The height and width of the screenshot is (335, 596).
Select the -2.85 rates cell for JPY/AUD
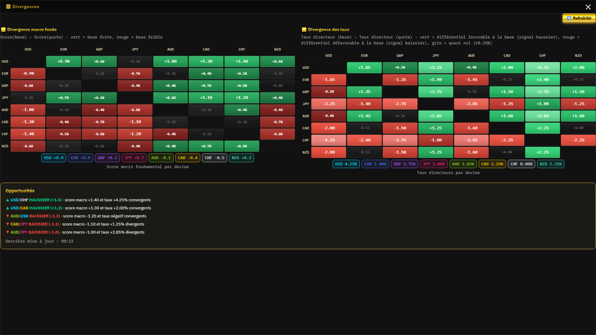click(471, 104)
